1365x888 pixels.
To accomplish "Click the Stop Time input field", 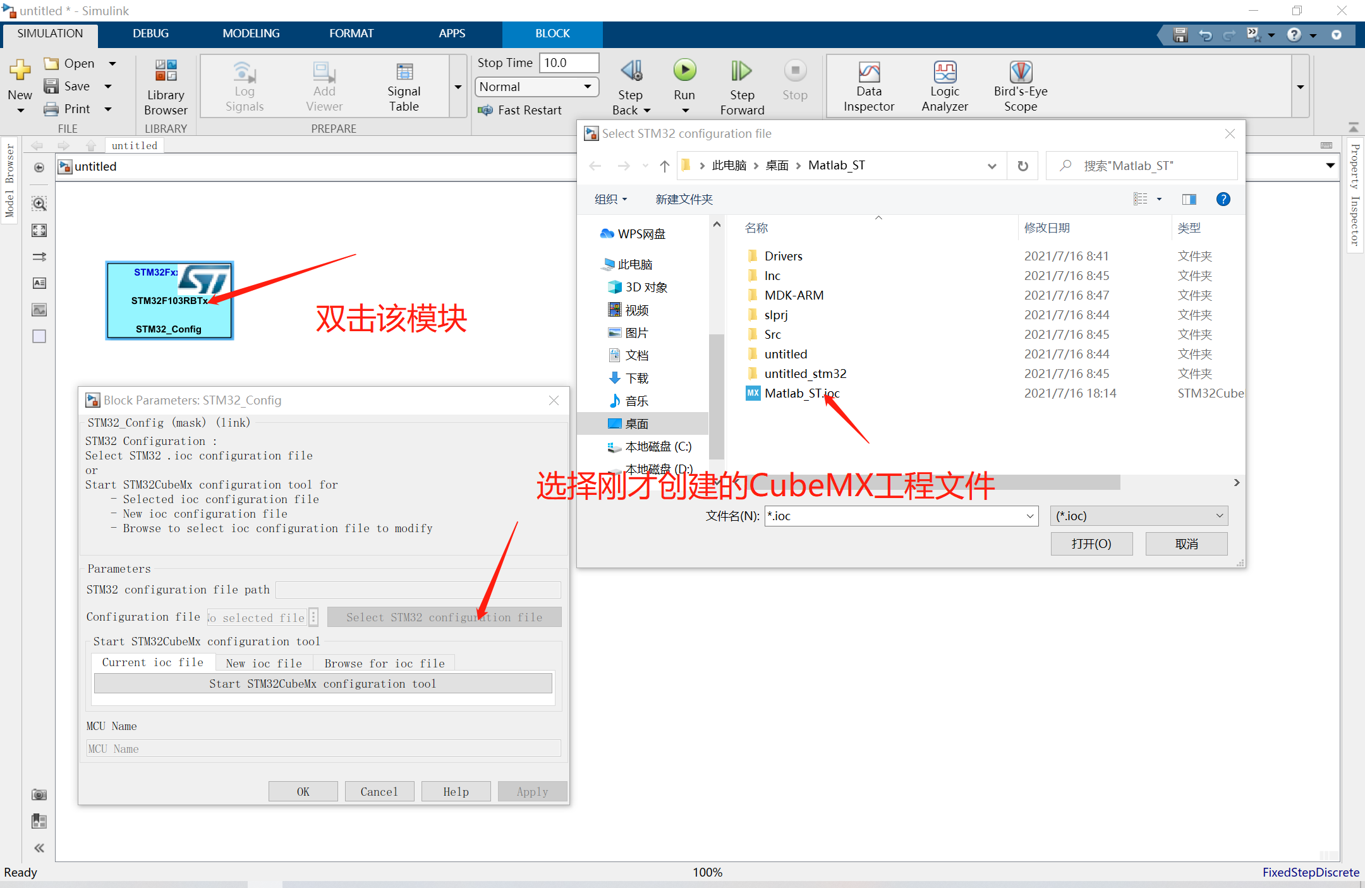I will coord(569,63).
